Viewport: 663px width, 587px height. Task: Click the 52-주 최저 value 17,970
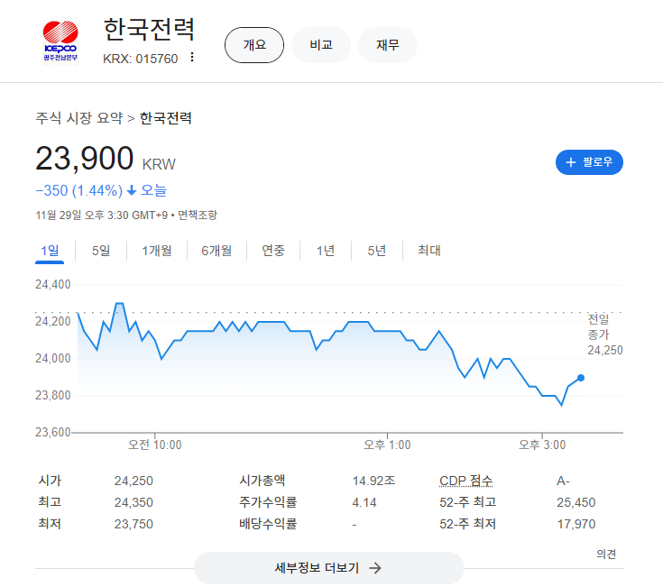[576, 524]
